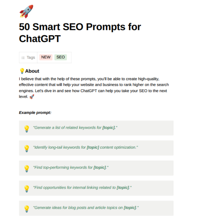The width and height of the screenshot is (201, 222).
Task: Click the Tags property list icon
Action: pos(23,58)
